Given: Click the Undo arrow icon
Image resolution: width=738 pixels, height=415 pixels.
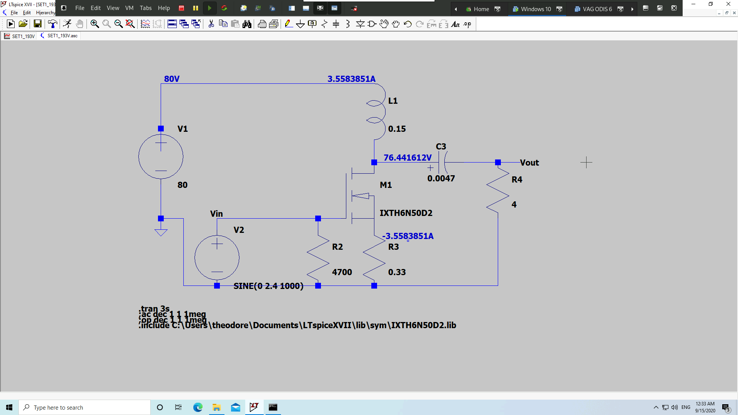Looking at the screenshot, I should [408, 24].
